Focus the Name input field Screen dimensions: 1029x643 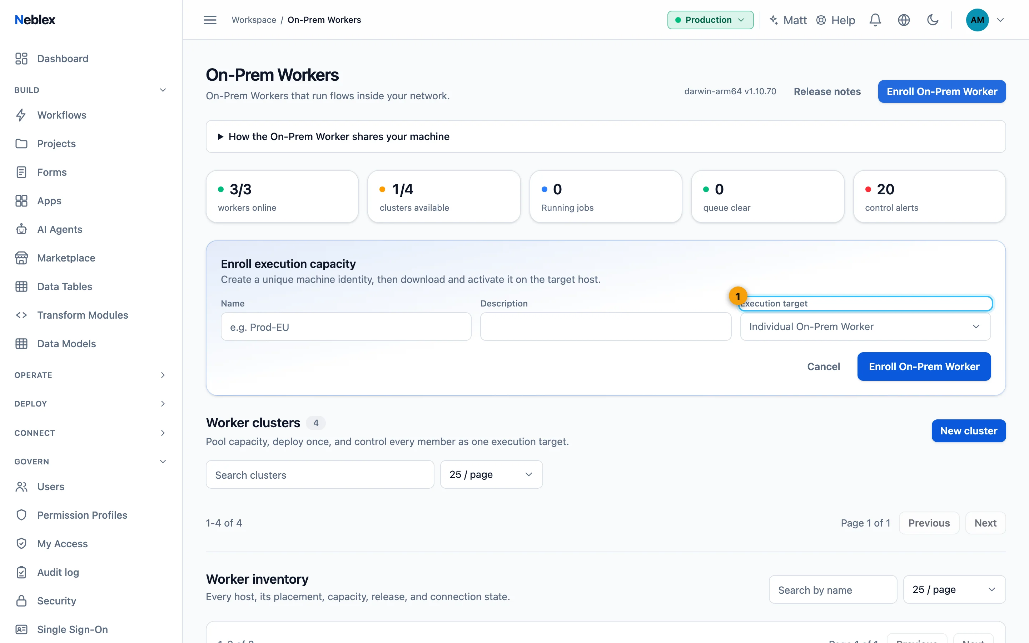pos(346,327)
